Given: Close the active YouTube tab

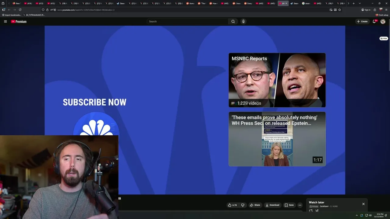Looking at the screenshot, I should tap(286, 3).
